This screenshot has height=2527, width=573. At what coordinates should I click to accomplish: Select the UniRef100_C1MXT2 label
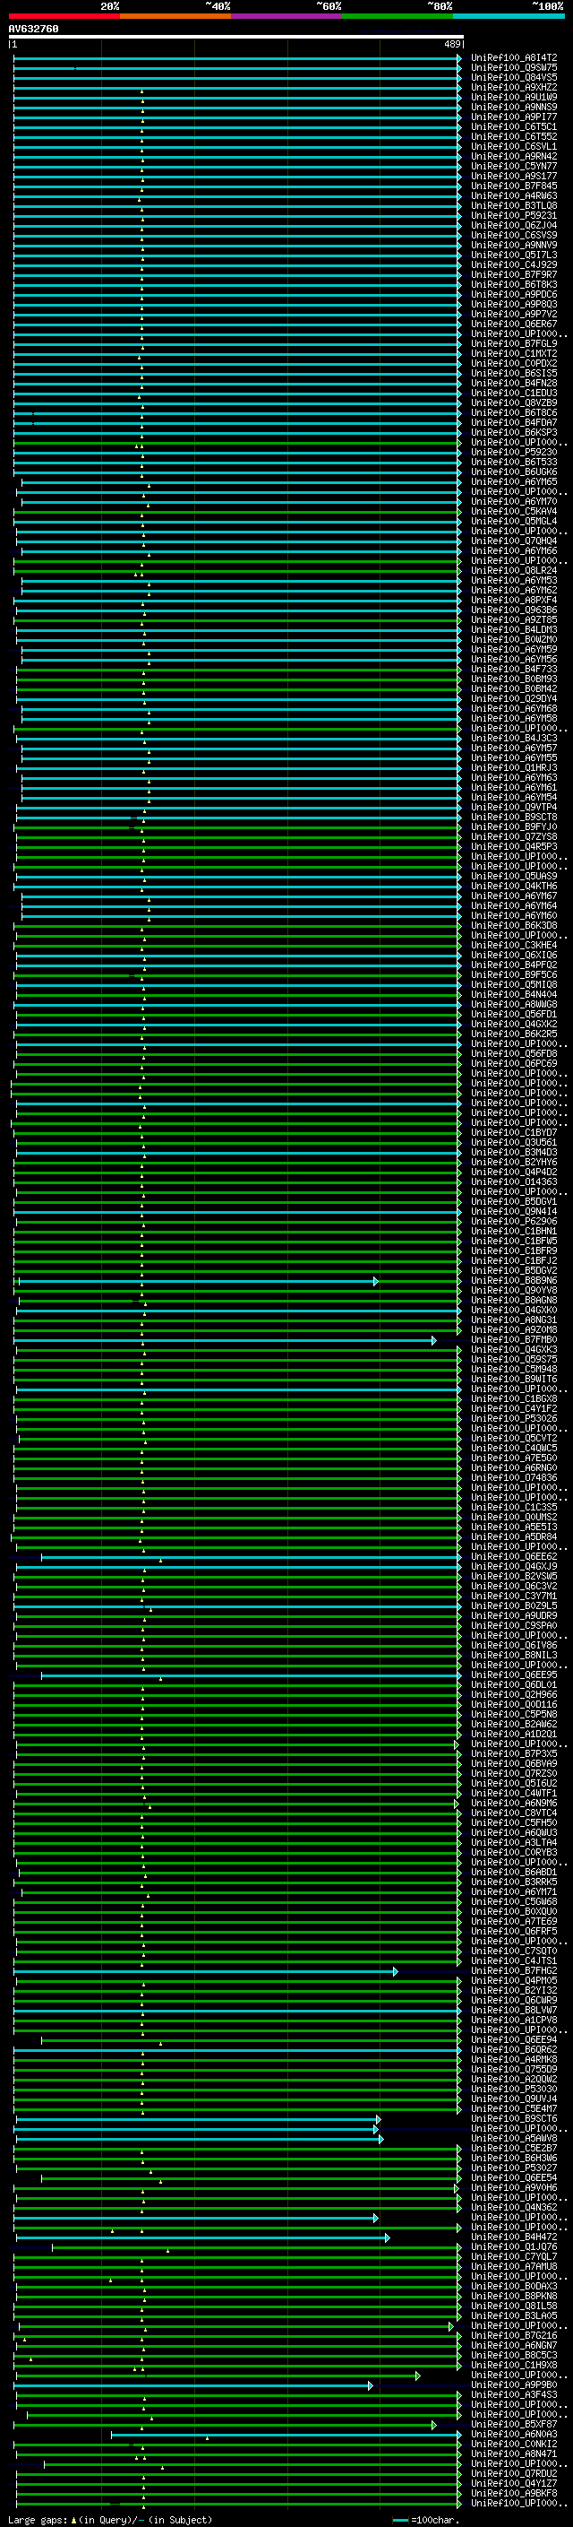point(513,353)
